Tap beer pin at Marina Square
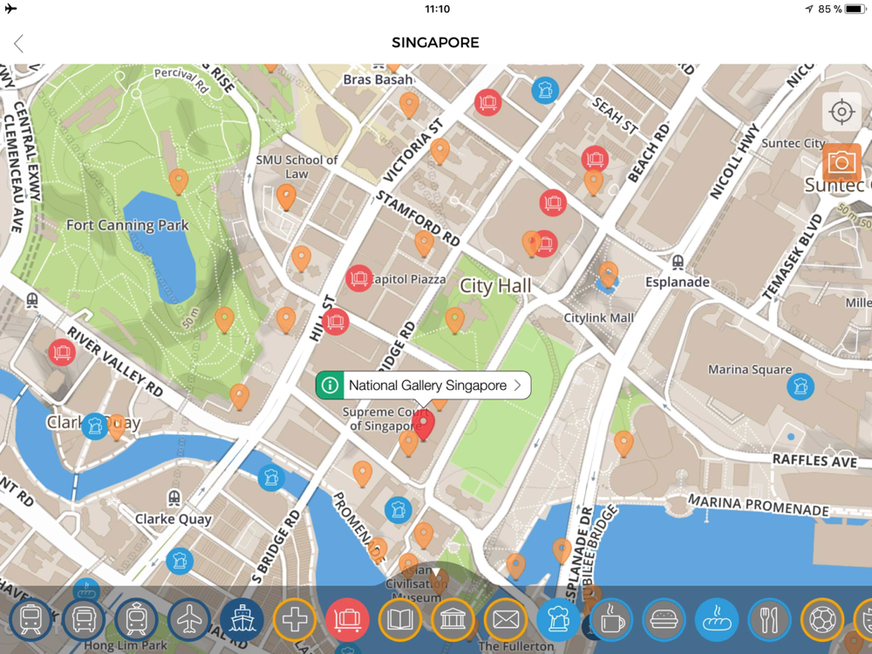This screenshot has width=872, height=654. pyautogui.click(x=800, y=386)
